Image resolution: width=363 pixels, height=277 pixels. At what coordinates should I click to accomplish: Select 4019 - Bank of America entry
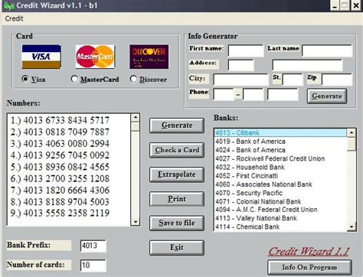(280, 142)
